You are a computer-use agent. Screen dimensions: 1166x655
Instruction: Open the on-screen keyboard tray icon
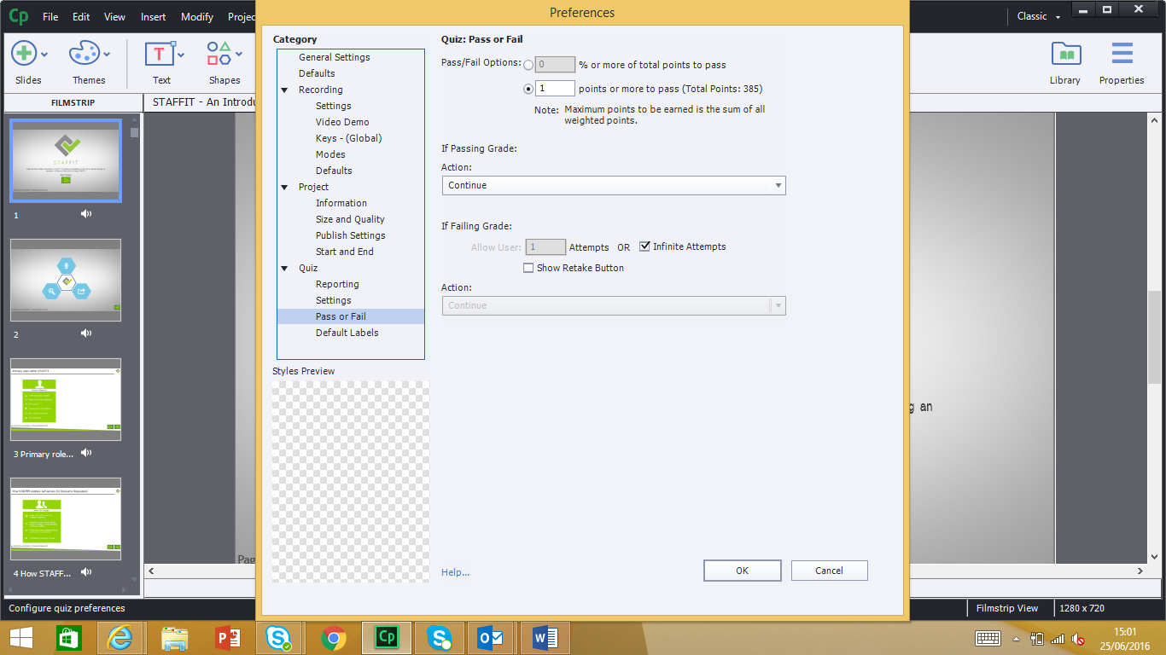988,638
